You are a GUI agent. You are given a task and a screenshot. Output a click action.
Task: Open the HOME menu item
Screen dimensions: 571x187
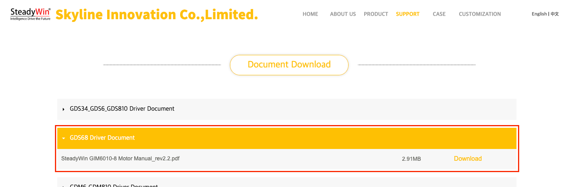pos(310,14)
